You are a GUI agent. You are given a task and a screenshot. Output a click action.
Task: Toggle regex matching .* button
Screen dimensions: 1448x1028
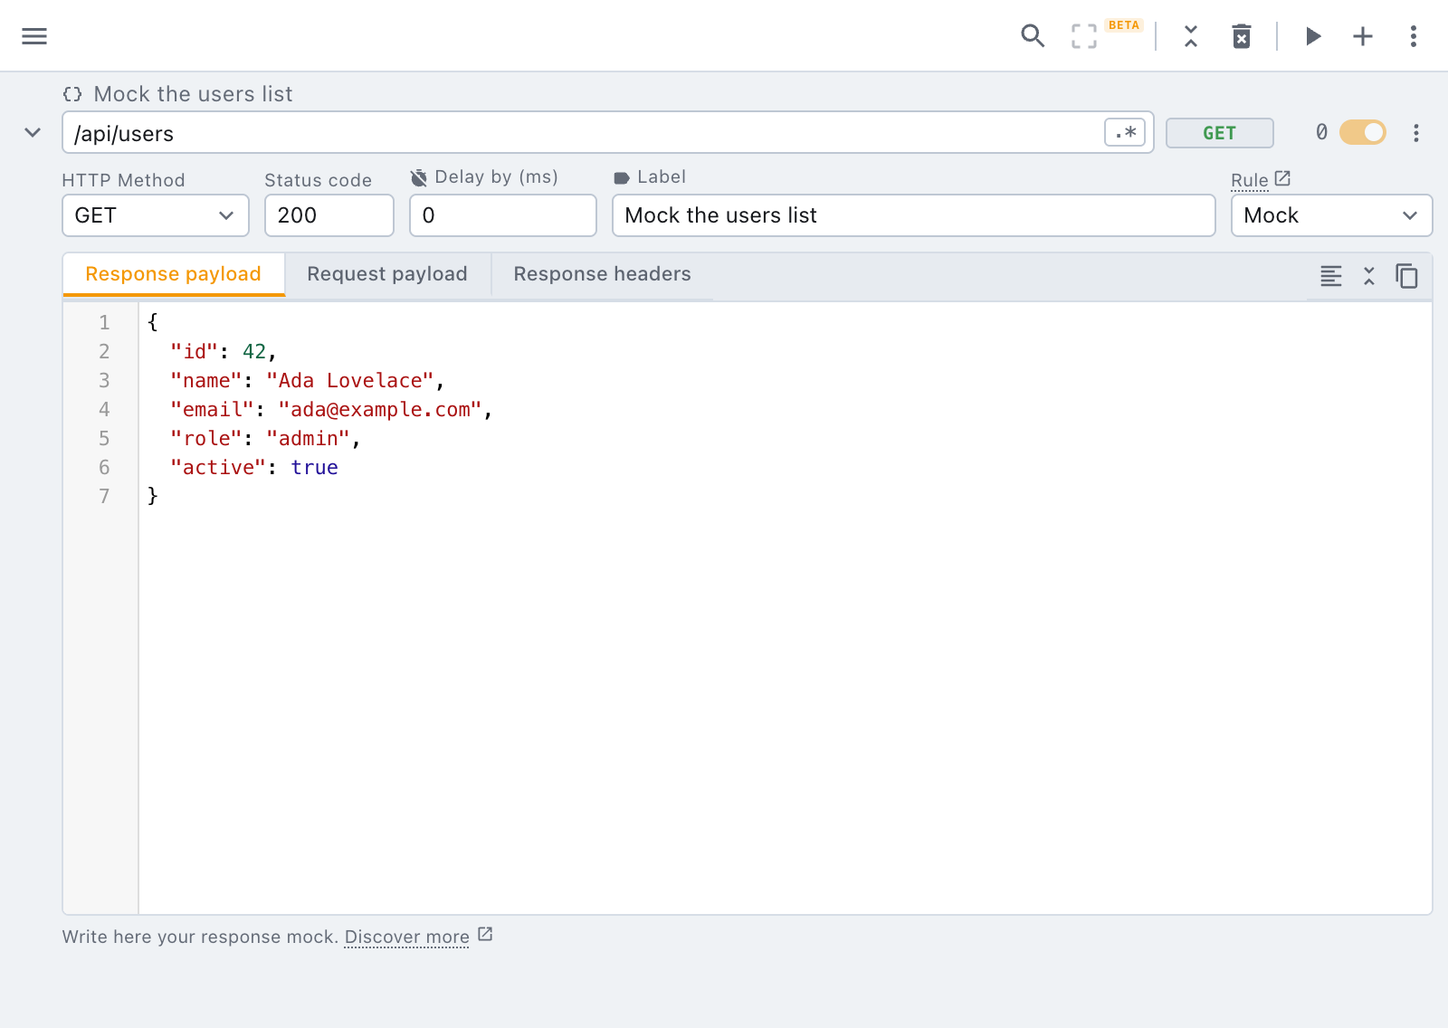pos(1125,133)
